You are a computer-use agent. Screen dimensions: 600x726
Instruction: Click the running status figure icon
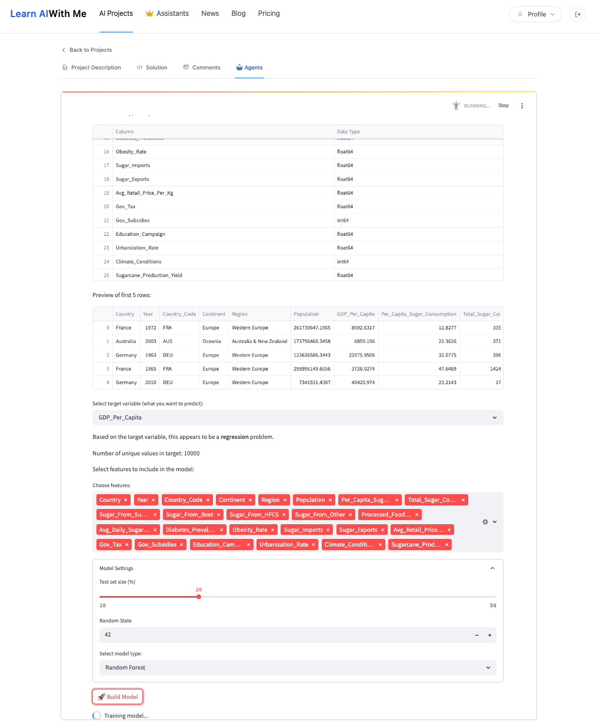pos(456,106)
